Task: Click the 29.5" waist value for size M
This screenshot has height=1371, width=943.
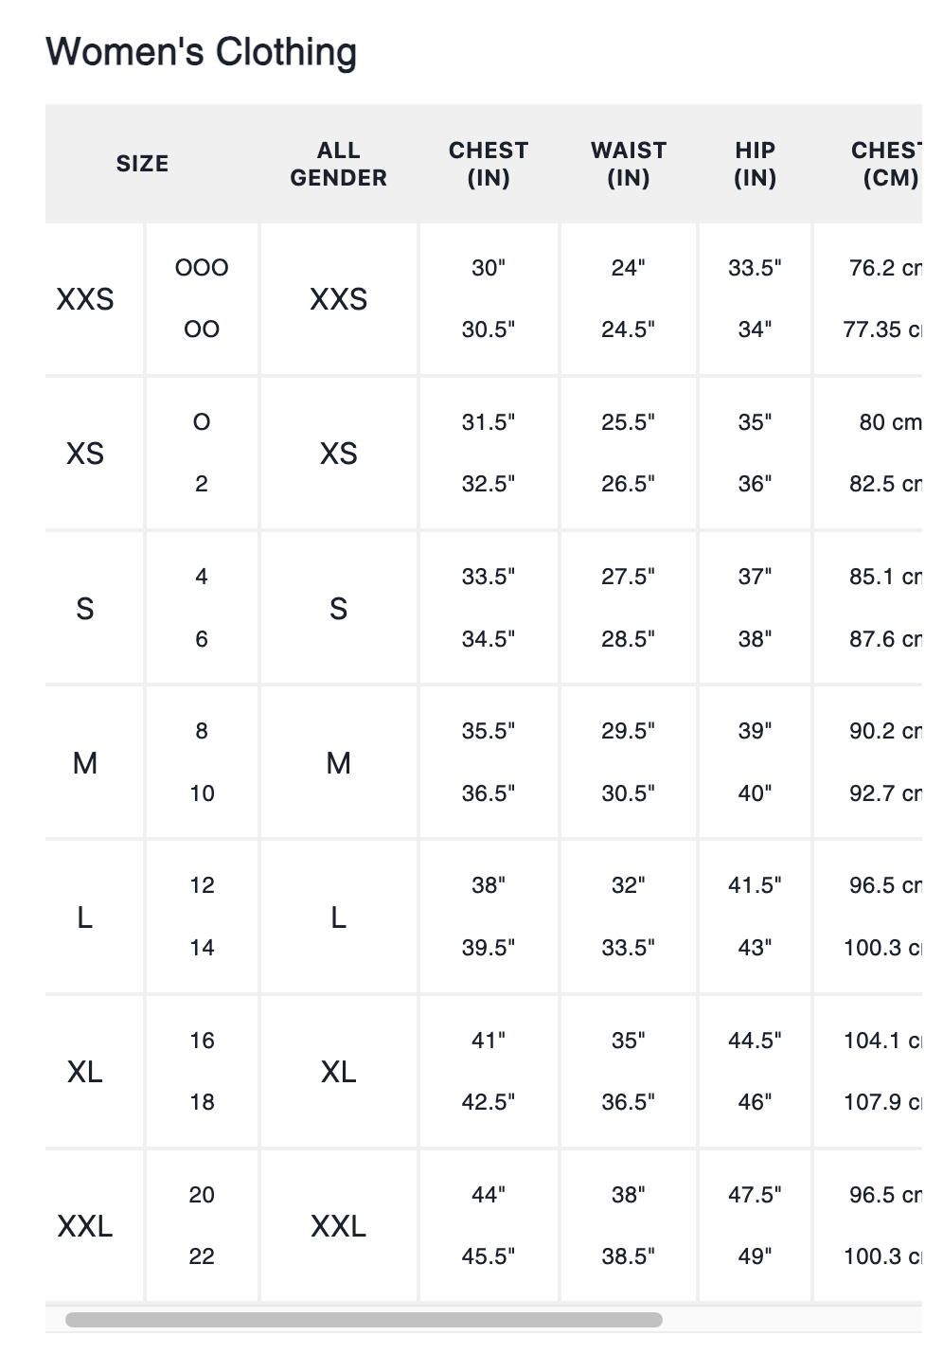Action: click(629, 731)
